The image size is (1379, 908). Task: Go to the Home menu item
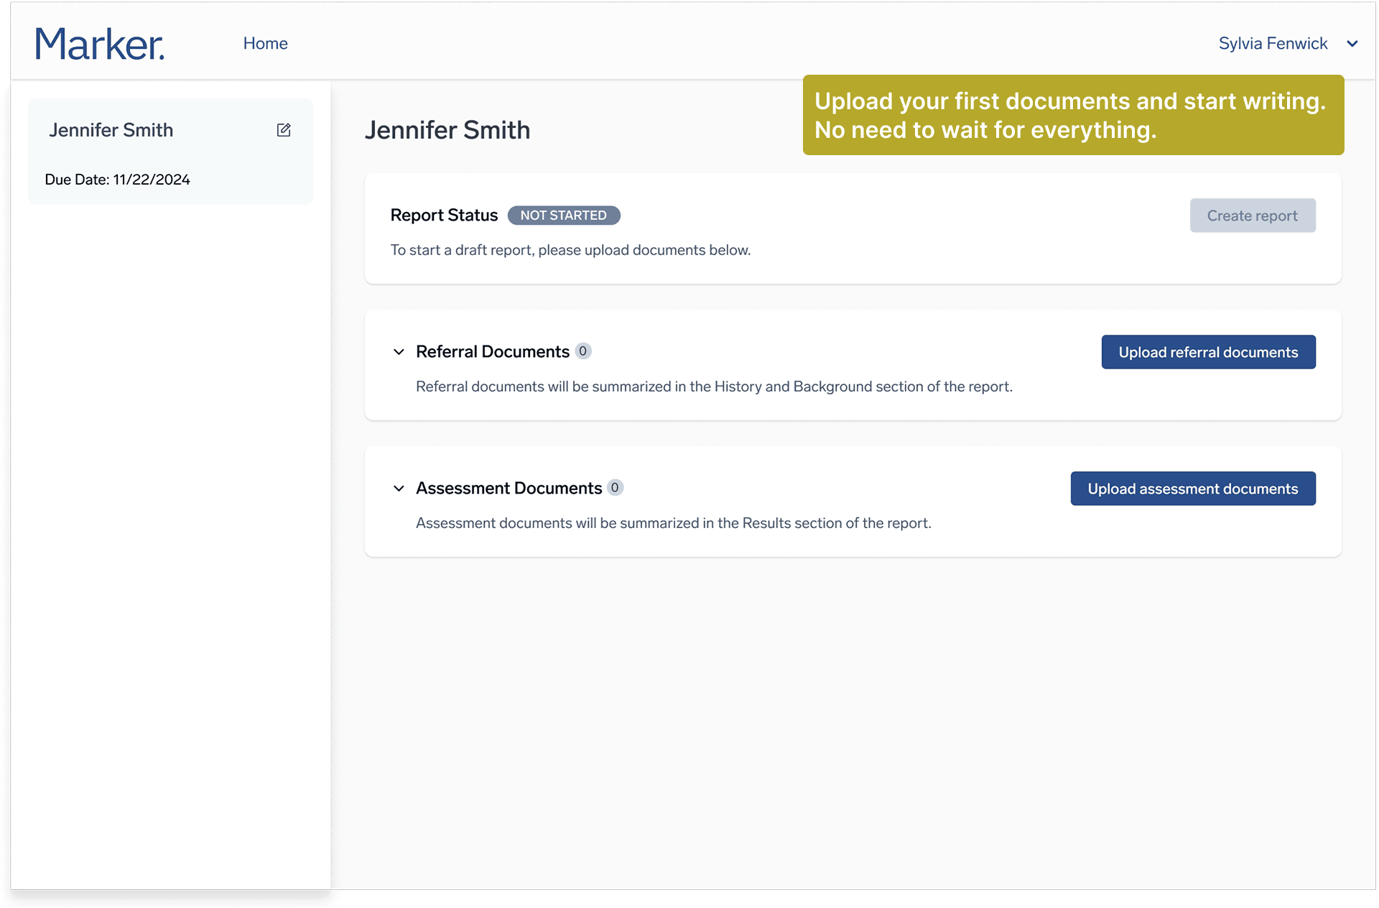click(x=265, y=43)
